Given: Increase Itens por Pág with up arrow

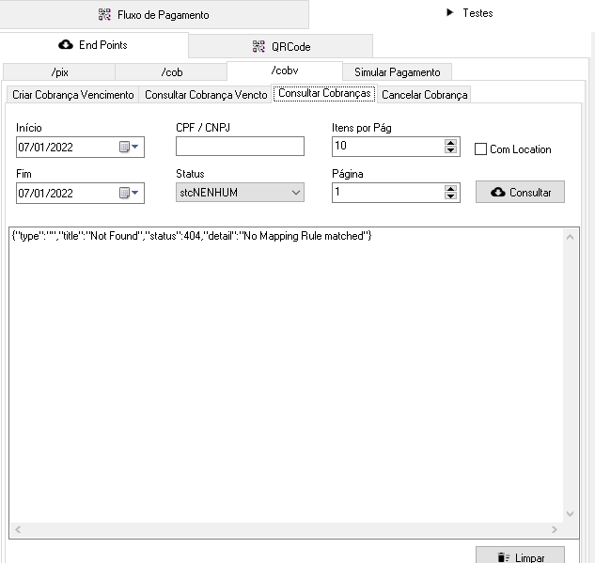Looking at the screenshot, I should coord(450,143).
